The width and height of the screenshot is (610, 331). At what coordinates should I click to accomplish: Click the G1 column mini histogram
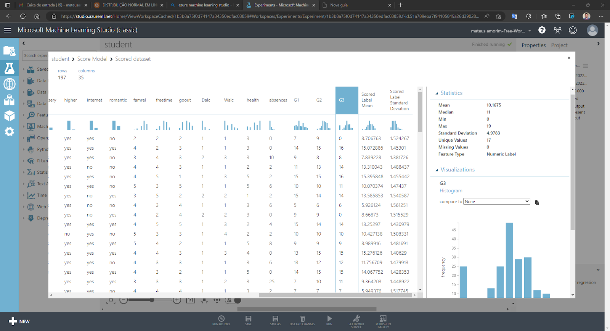point(301,125)
